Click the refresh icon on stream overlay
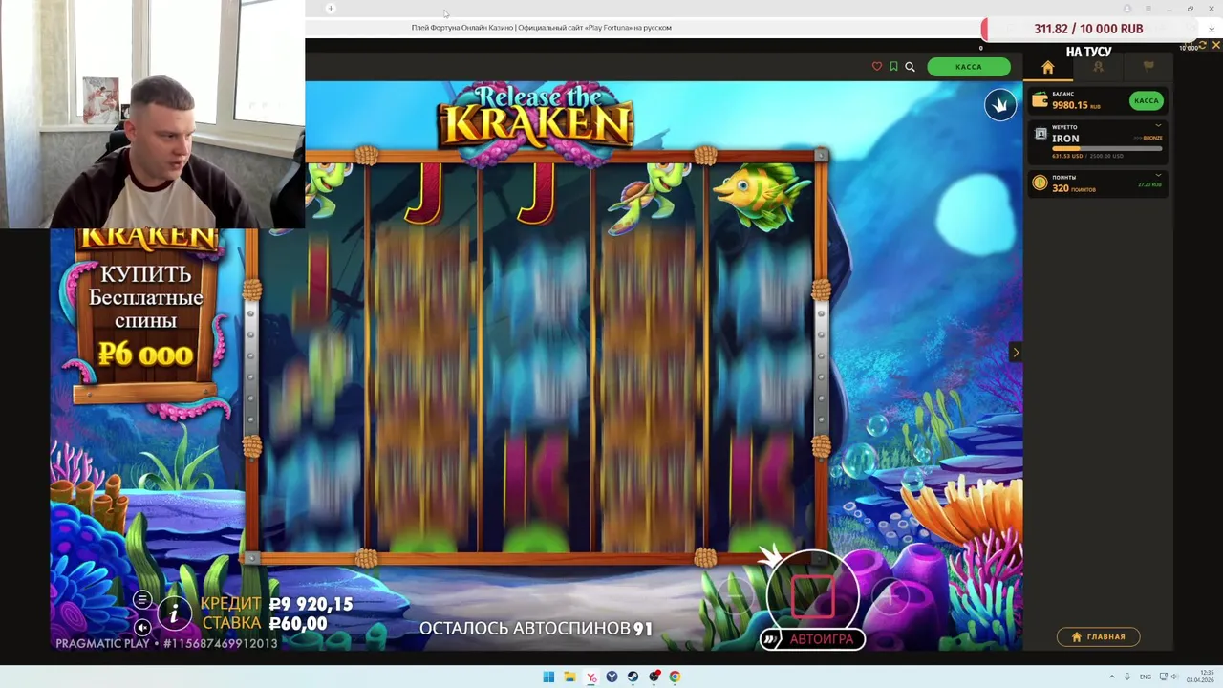This screenshot has width=1223, height=688. (1203, 45)
